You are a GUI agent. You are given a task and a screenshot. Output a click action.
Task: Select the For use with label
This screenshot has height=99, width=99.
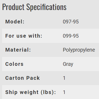point(24,36)
